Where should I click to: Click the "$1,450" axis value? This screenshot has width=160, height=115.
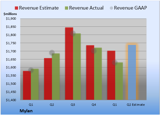click(11, 92)
